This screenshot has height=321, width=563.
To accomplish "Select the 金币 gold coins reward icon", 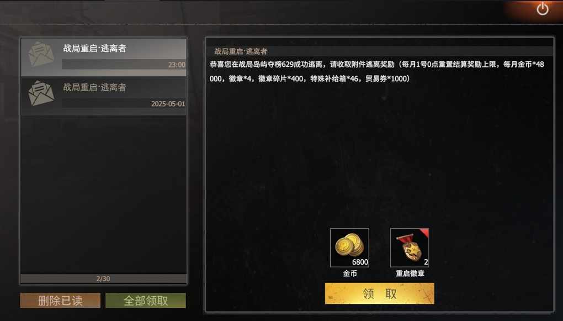I will 349,248.
